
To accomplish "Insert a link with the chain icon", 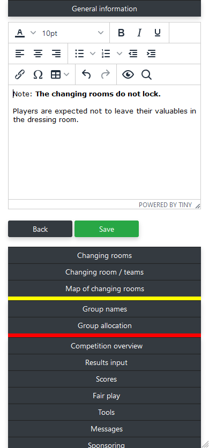I will point(20,74).
